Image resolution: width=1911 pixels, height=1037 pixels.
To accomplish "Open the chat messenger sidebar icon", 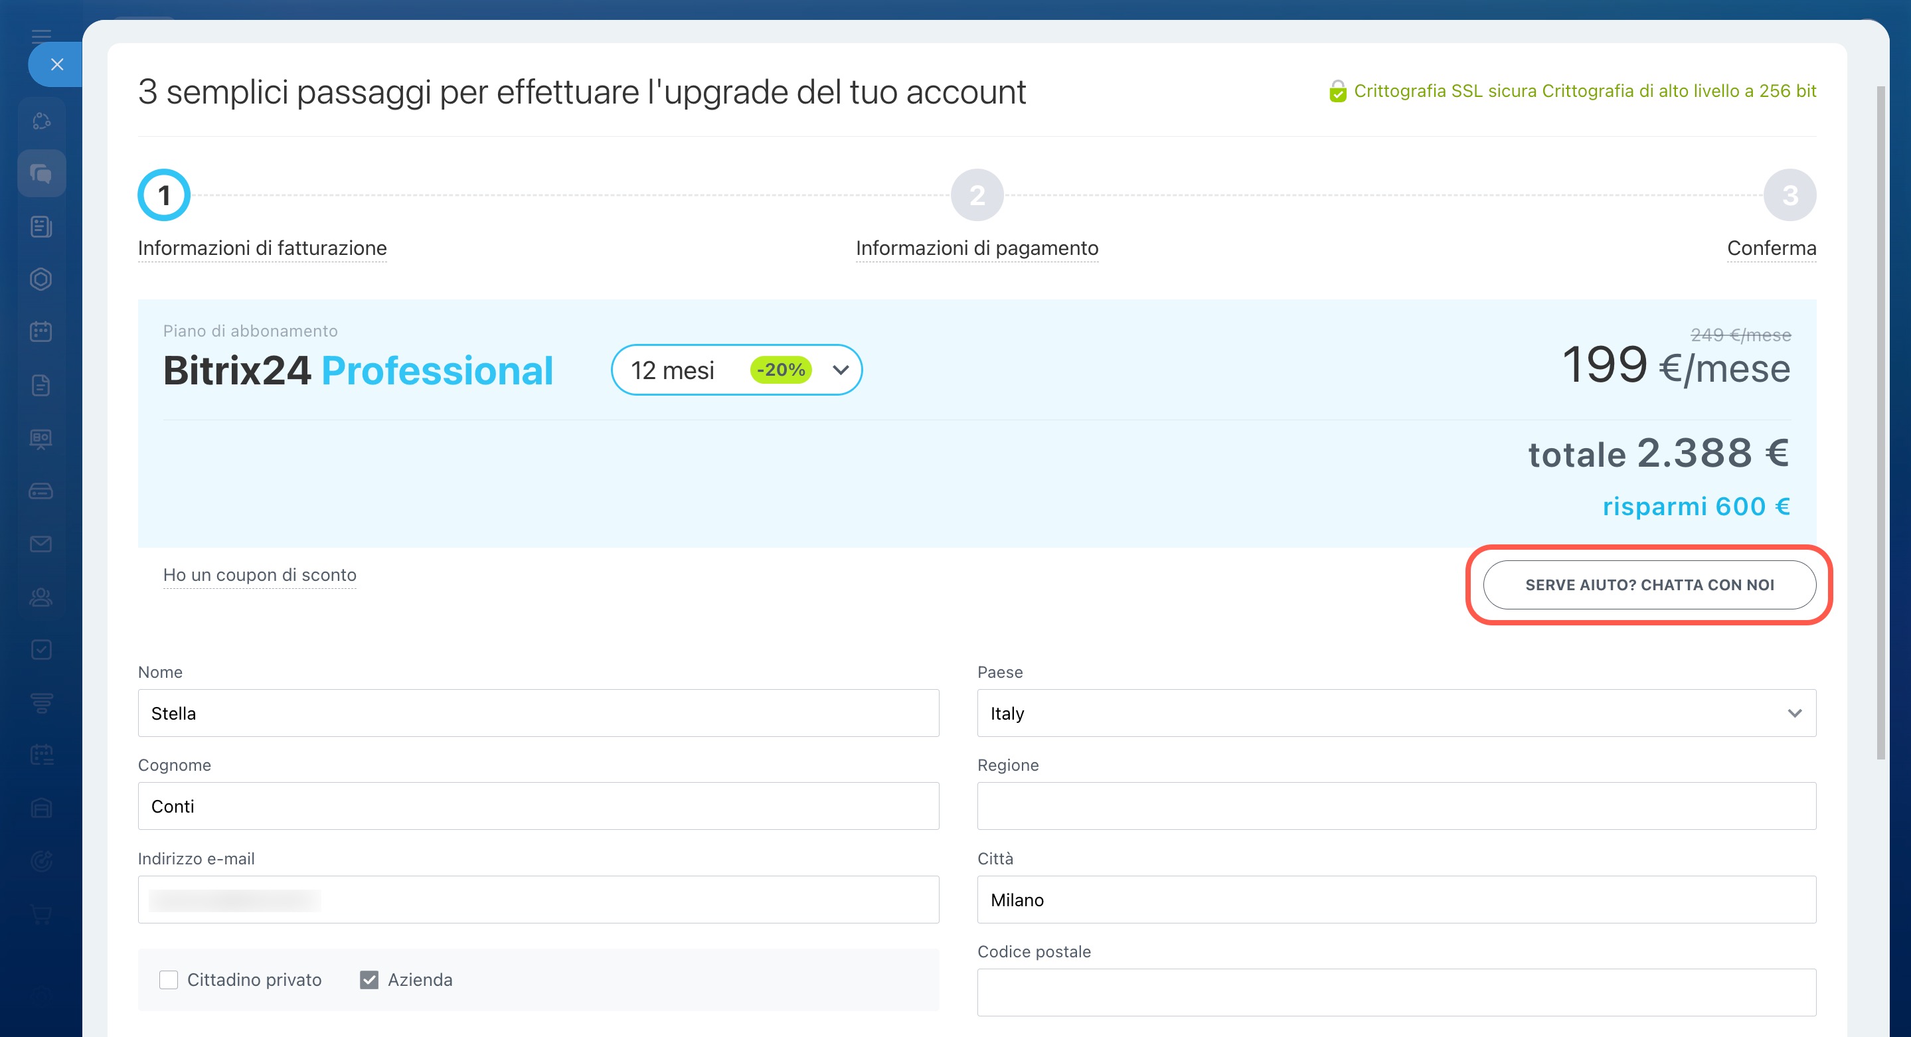I will pyautogui.click(x=42, y=173).
